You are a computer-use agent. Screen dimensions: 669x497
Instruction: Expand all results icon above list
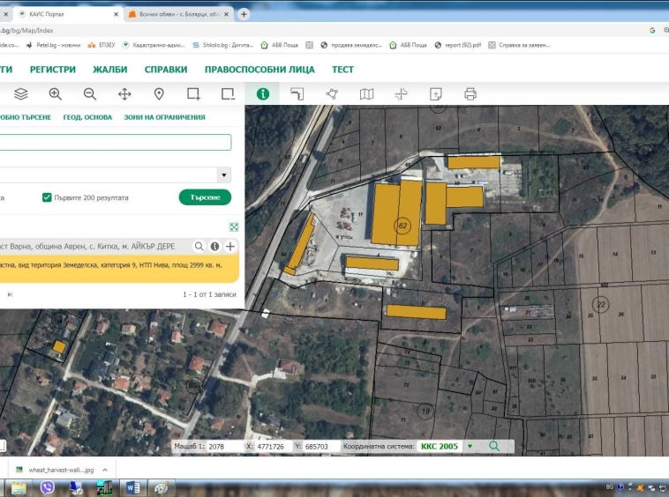click(234, 226)
